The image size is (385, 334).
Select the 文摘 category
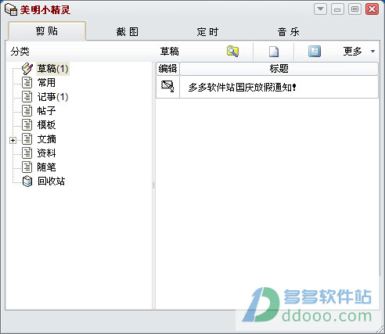tap(46, 139)
